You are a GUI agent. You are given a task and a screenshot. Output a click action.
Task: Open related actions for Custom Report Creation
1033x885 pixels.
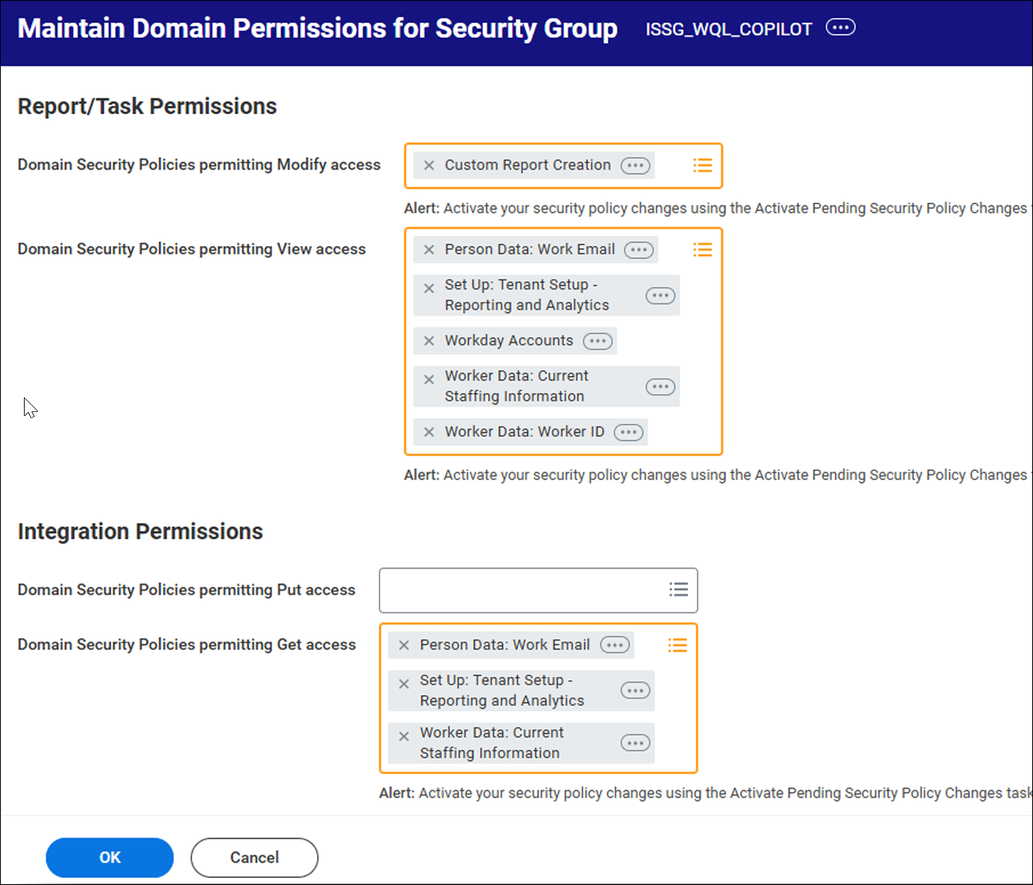636,165
